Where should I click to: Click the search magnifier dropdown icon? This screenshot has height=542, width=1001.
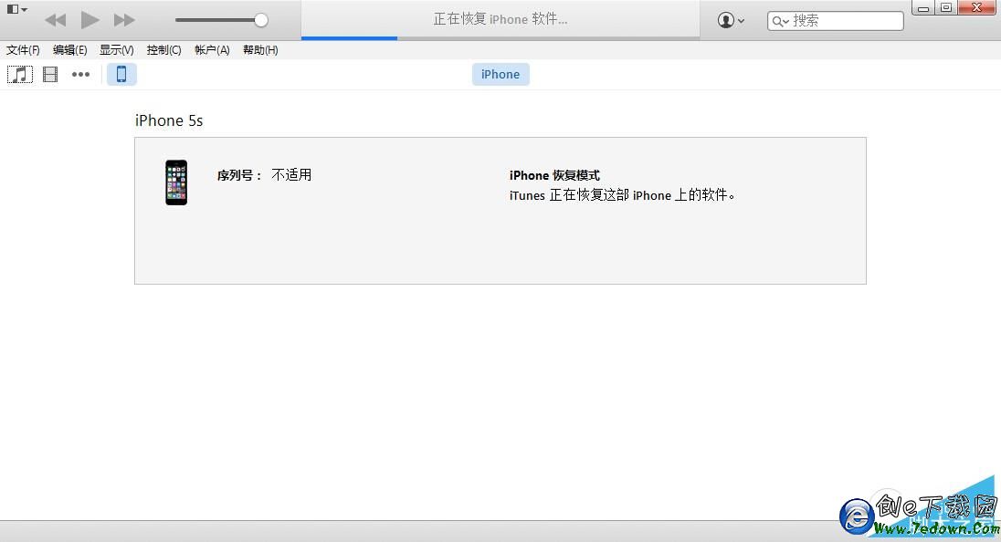point(781,21)
